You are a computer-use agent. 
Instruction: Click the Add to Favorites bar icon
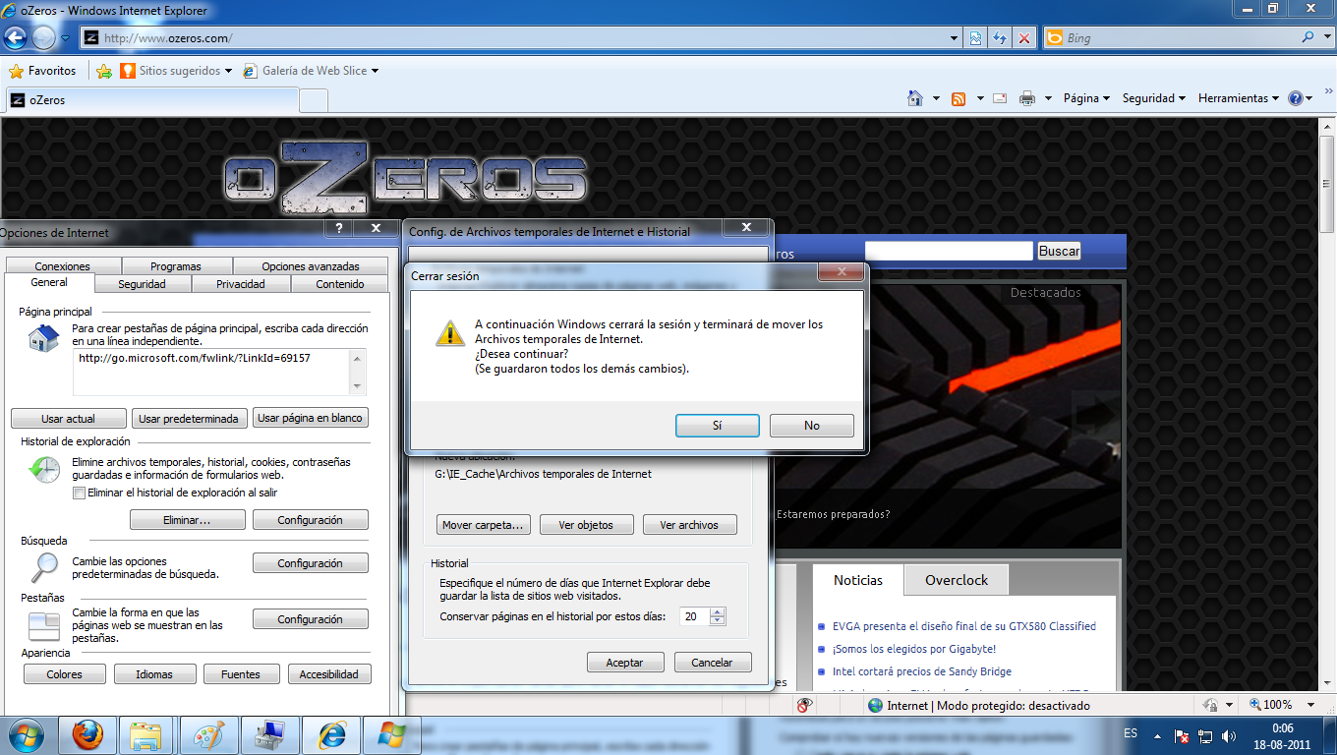click(x=104, y=71)
